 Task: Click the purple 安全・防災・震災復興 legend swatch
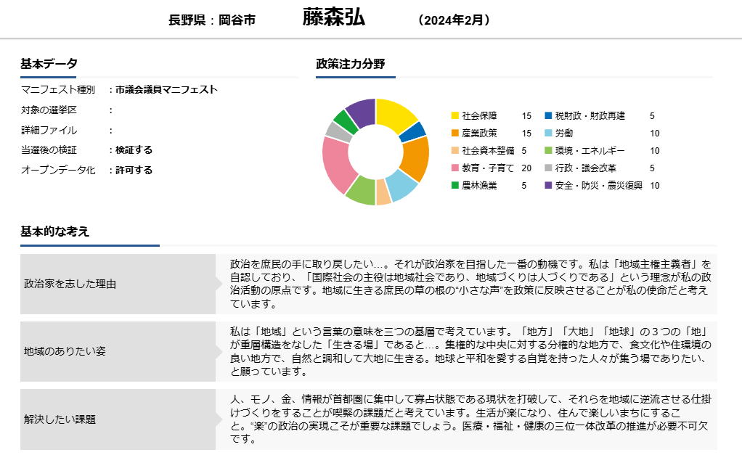[548, 186]
